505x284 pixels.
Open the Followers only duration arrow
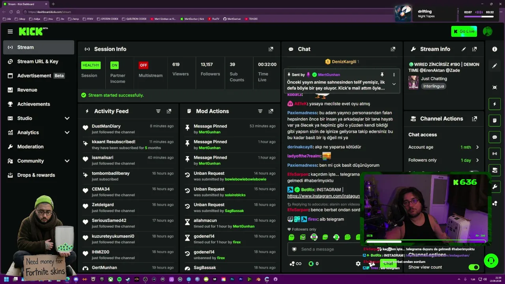(x=477, y=160)
